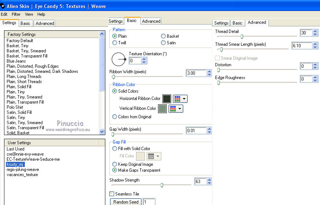The height and width of the screenshot is (205, 320).
Task: Open the right panel Basic tab
Action: (x=237, y=23)
